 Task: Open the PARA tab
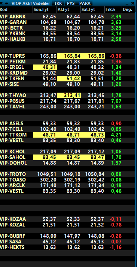[x=85, y=3]
